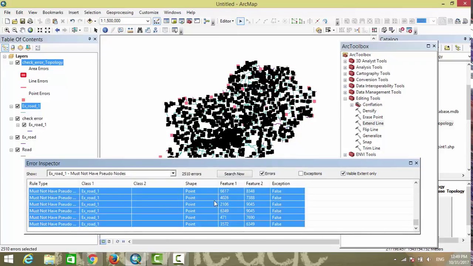
Task: Collapse the Editing Tools toolbox
Action: pos(345,98)
